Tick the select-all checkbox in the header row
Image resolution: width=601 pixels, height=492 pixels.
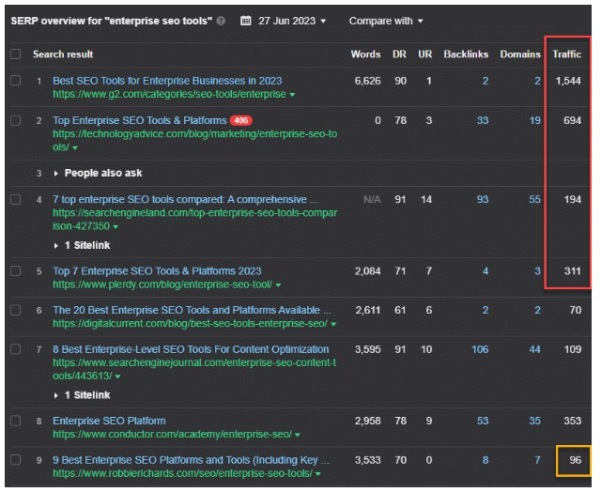point(16,54)
